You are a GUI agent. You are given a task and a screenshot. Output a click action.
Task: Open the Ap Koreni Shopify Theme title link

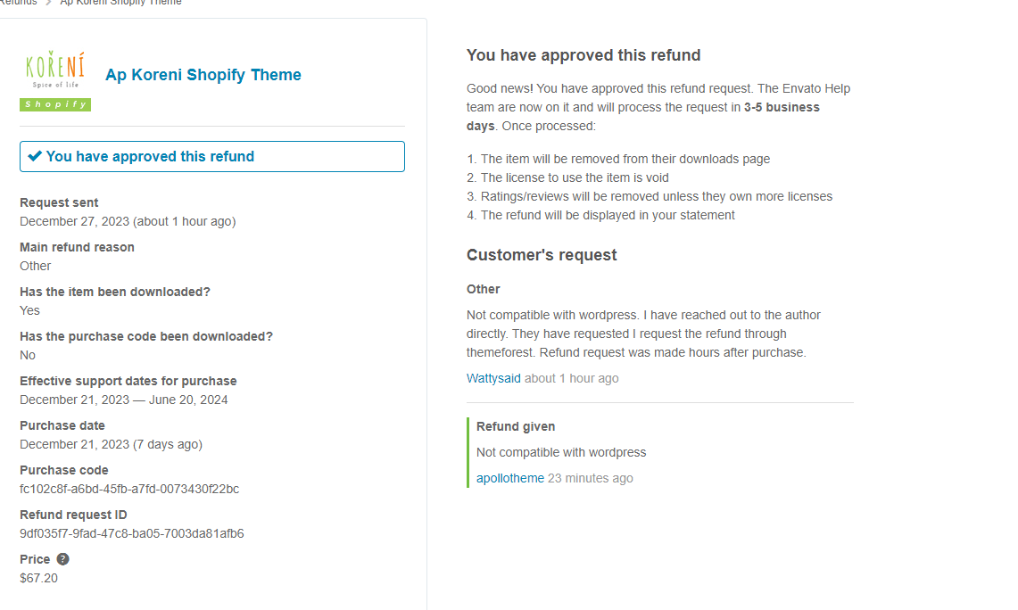[x=203, y=75]
